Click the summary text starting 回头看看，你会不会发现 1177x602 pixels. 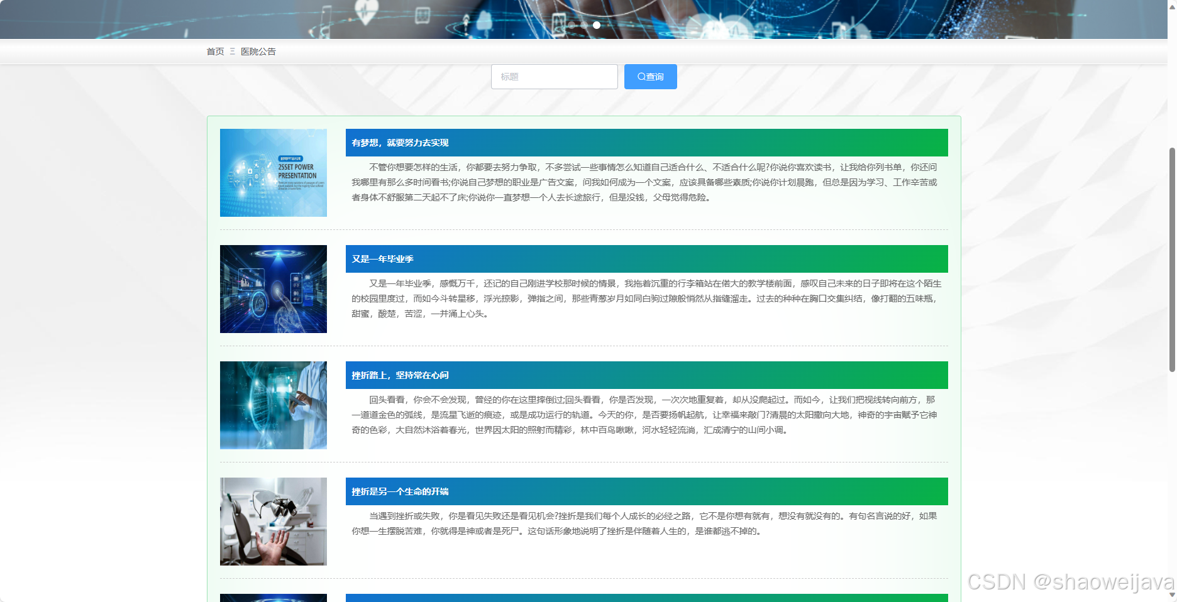(x=644, y=415)
